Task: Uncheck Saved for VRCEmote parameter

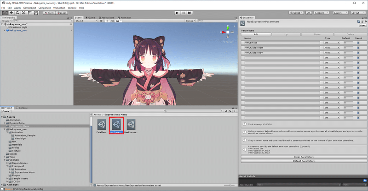Action: (358, 43)
